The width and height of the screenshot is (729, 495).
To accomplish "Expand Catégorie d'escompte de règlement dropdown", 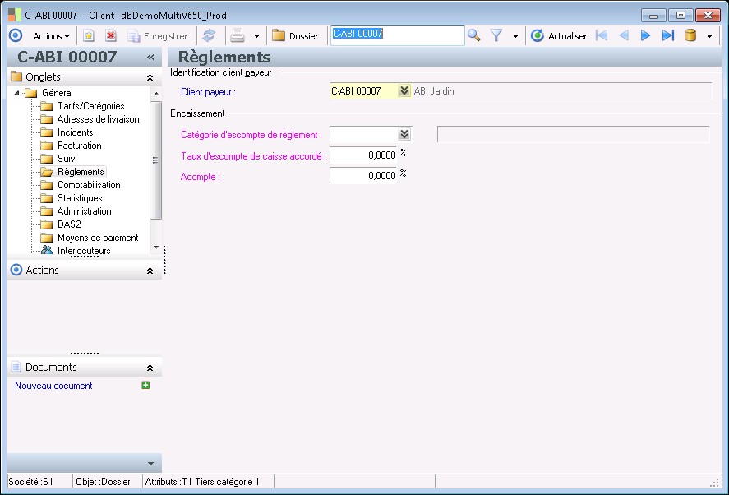I will click(404, 134).
